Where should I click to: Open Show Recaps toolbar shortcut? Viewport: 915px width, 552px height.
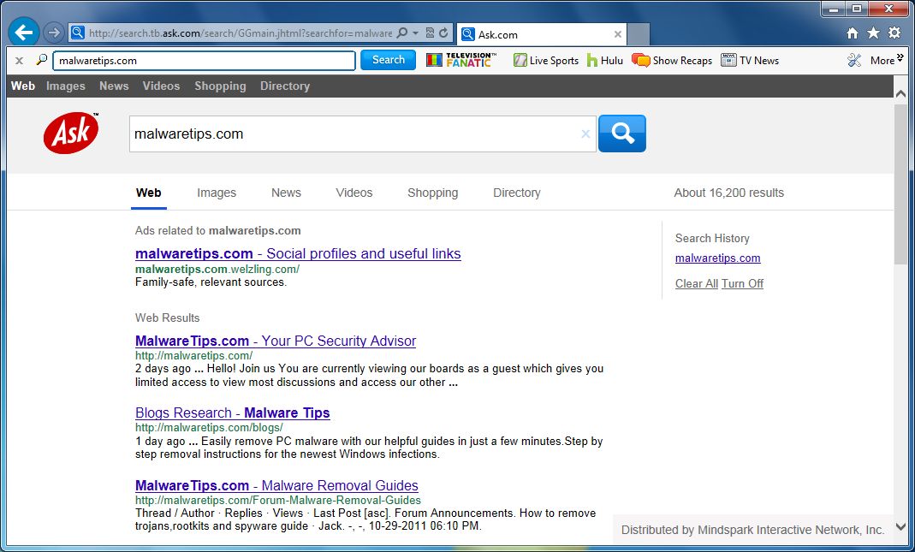672,60
